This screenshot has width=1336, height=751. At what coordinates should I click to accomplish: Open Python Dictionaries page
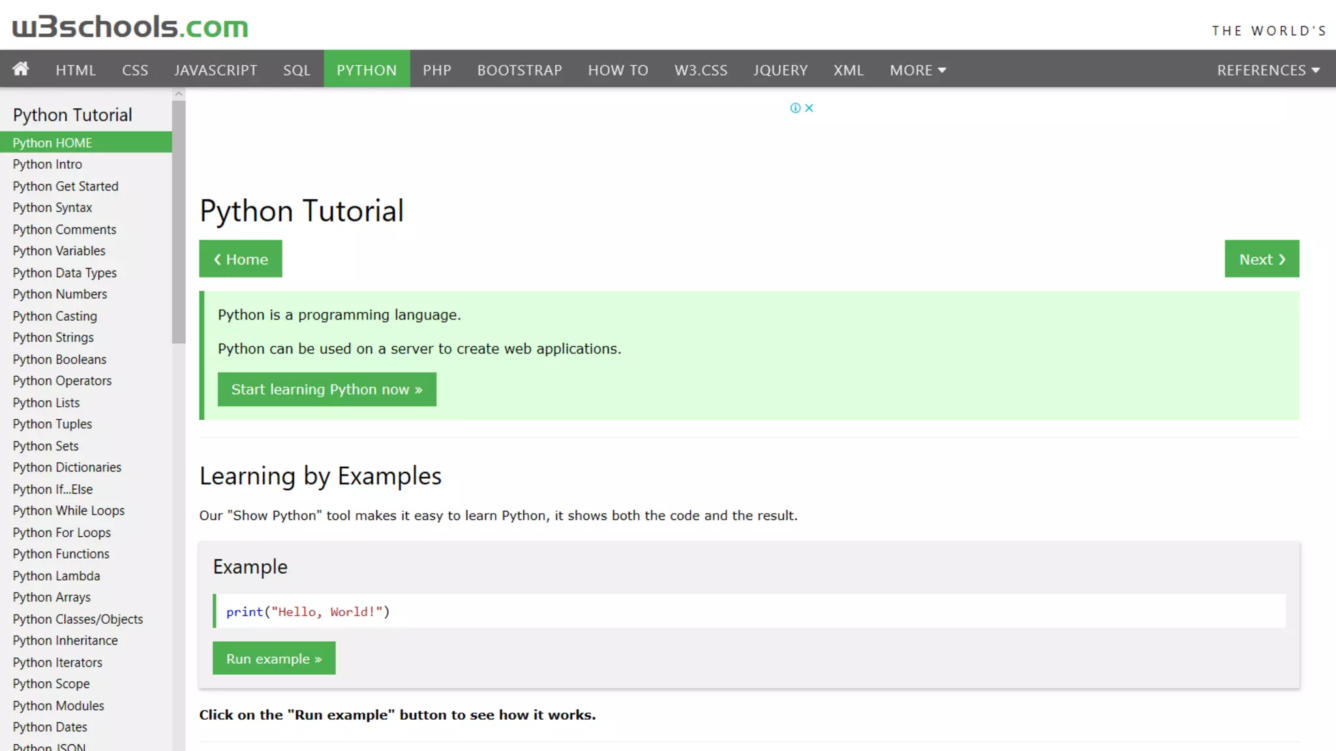[86, 467]
